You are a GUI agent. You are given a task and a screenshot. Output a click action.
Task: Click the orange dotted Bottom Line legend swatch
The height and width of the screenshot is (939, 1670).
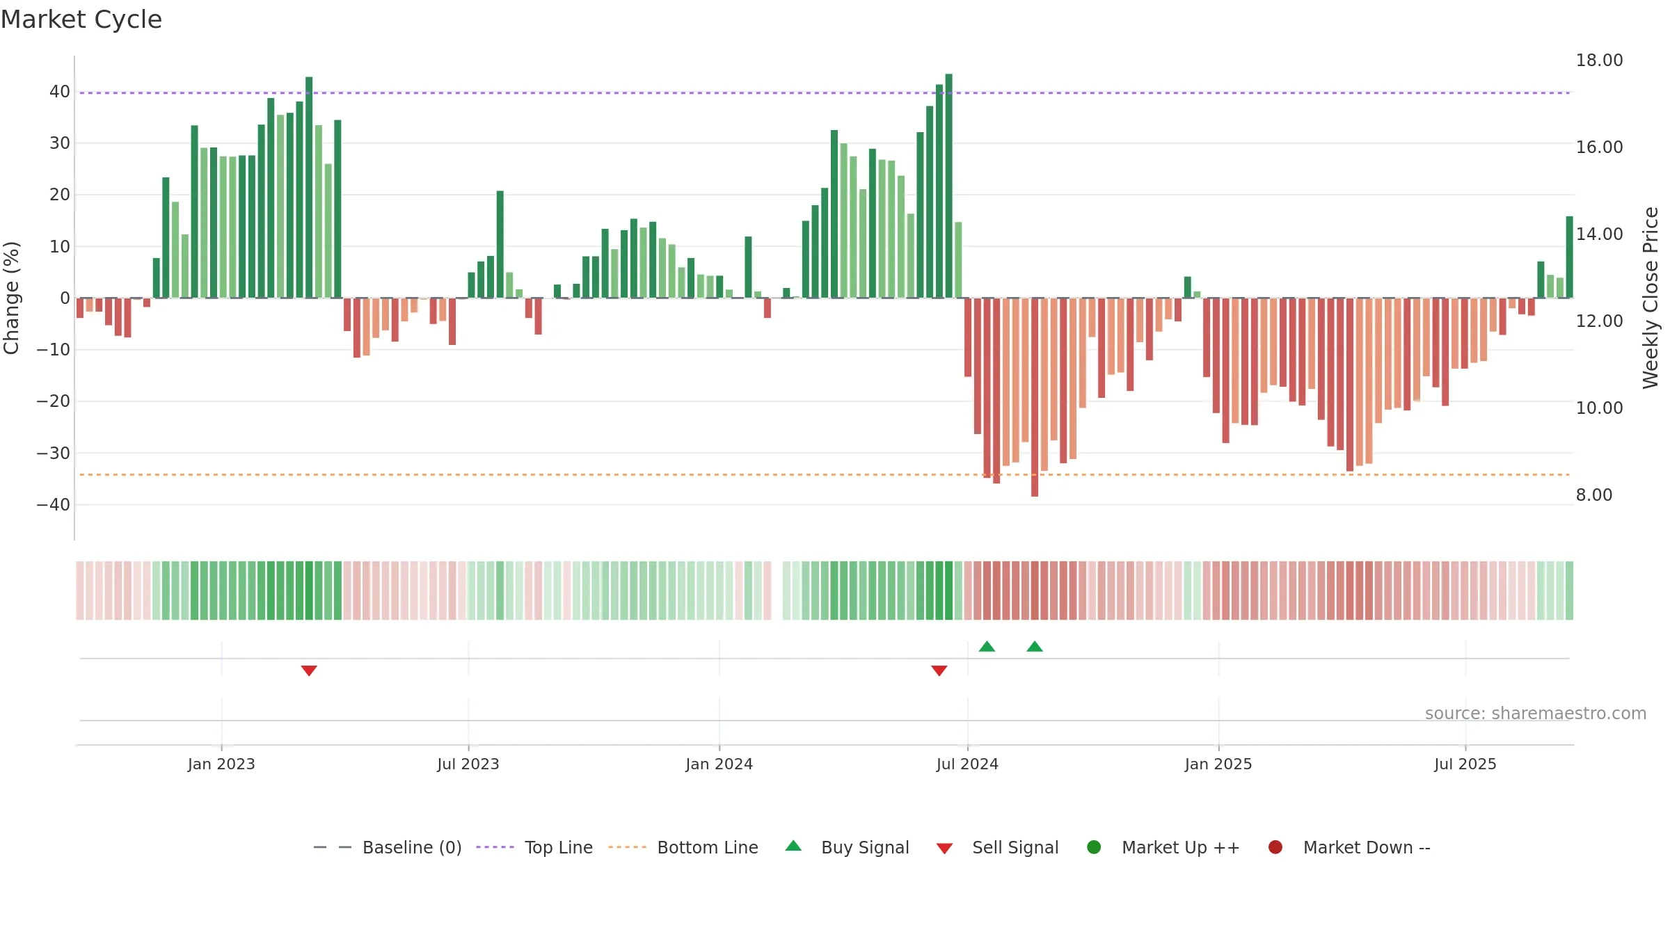point(627,847)
